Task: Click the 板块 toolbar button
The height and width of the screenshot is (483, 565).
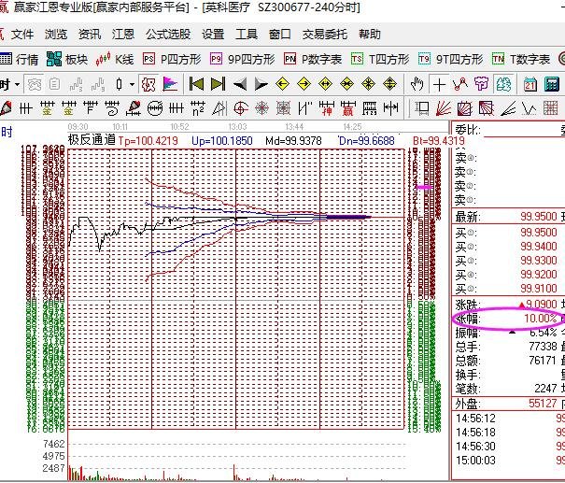Action: point(67,59)
